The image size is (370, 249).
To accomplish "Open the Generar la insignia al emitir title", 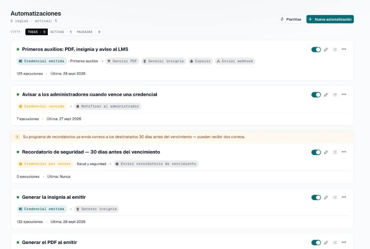I will 54,197.
